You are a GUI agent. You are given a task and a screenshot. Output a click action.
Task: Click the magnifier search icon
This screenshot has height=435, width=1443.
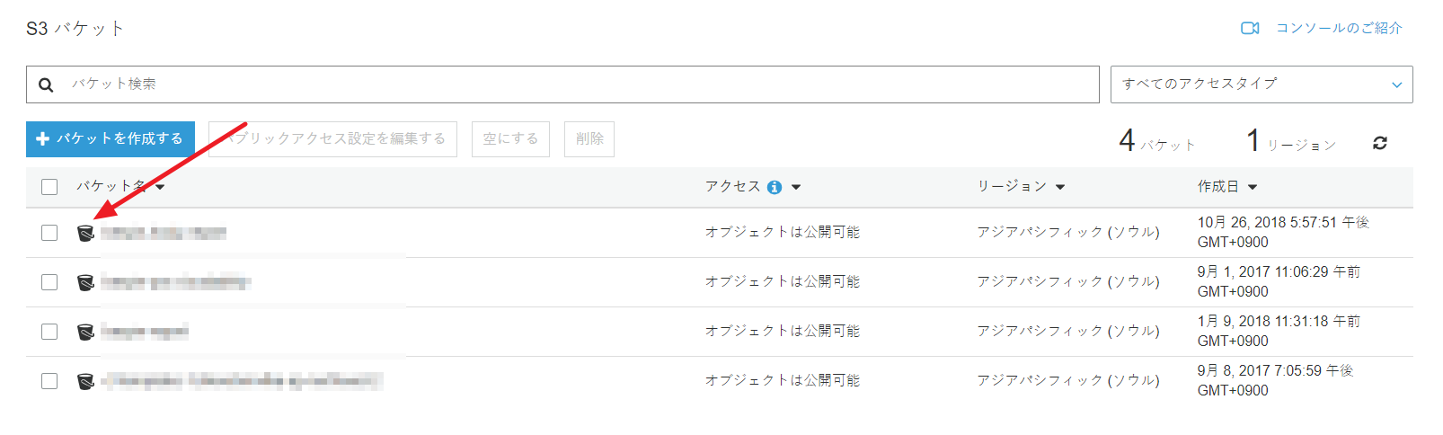pos(46,84)
